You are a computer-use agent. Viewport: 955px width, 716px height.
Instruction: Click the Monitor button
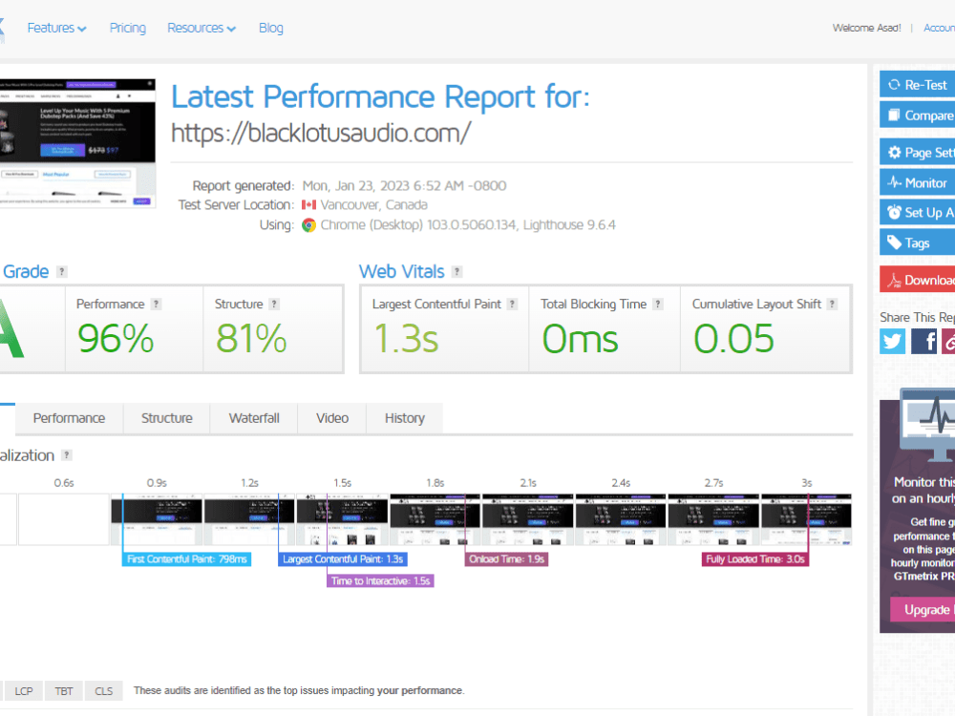click(917, 182)
